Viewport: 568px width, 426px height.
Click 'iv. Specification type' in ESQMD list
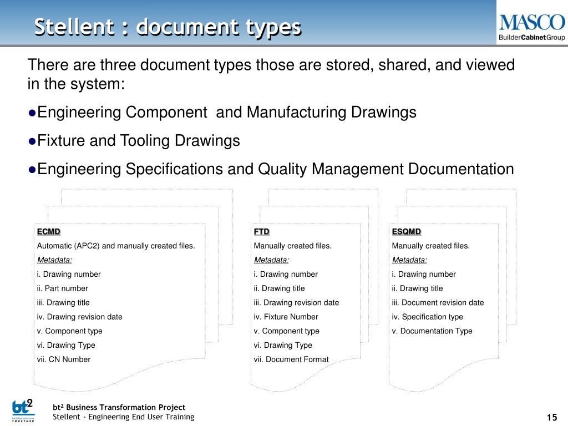[x=428, y=317]
